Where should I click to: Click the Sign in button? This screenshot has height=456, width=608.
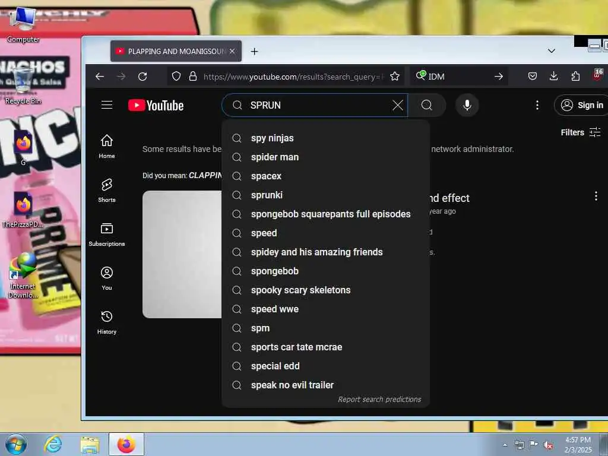[581, 105]
